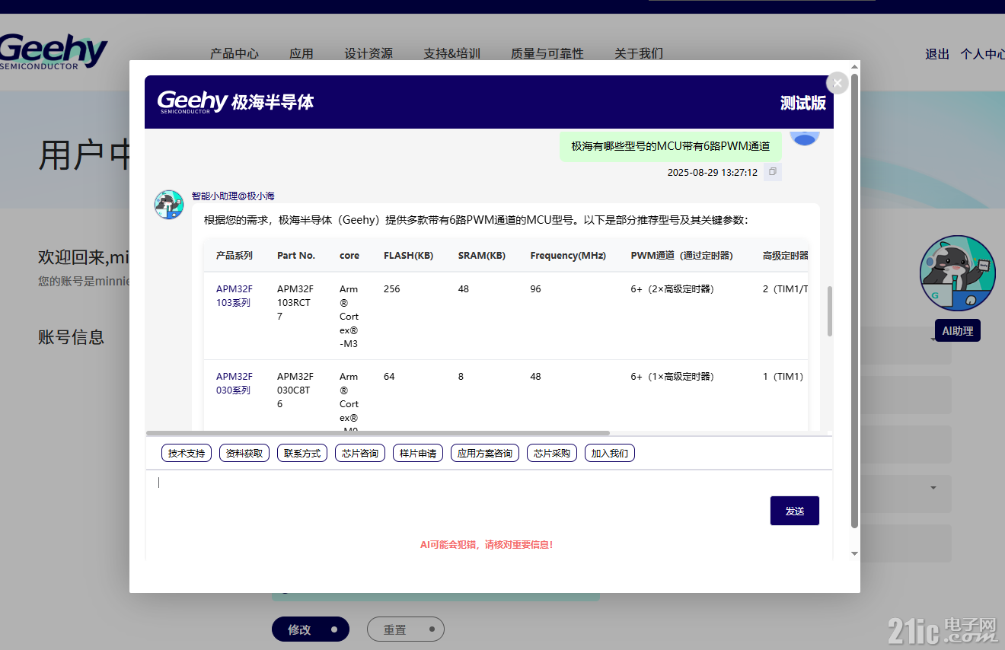Select the 联系方式 quick option
The height and width of the screenshot is (650, 1005).
coord(302,454)
